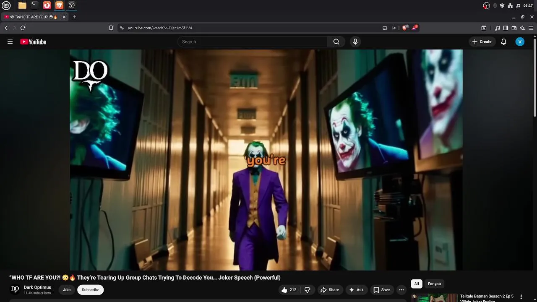Click the Join membership button
The image size is (537, 302).
point(67,290)
